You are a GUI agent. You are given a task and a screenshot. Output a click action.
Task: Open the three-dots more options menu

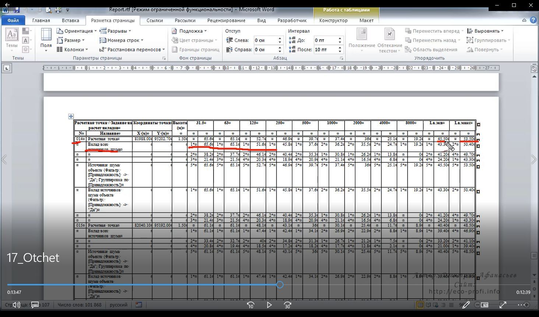[521, 305]
